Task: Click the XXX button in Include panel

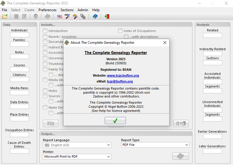Action: 51,123
